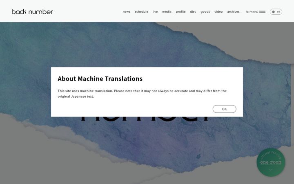Image resolution: width=294 pixels, height=184 pixels.
Task: Open the disc section
Action: (193, 11)
